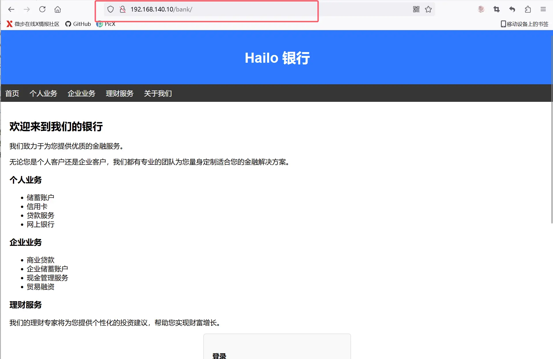Viewport: 553px width, 359px height.
Task: Click the insecure connection lock icon
Action: (x=123, y=9)
